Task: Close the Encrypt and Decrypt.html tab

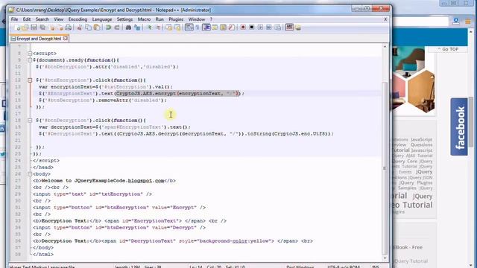Action: click(x=66, y=38)
